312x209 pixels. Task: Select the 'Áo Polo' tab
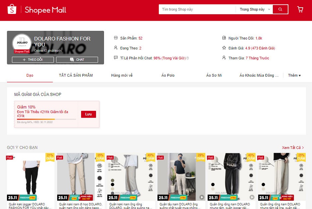(x=168, y=75)
